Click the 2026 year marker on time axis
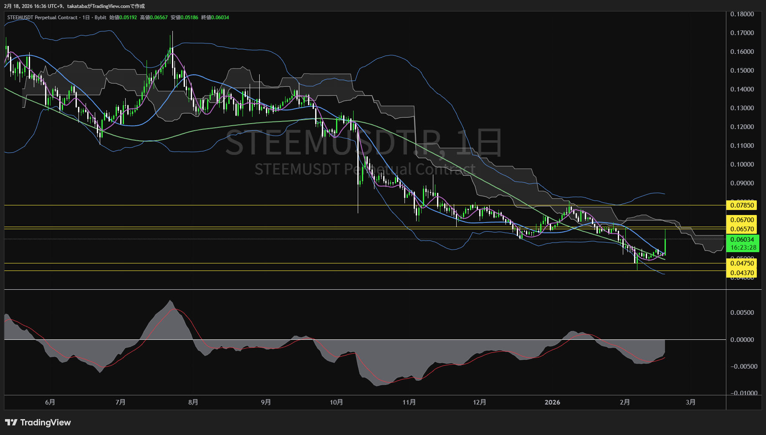 pyautogui.click(x=552, y=402)
